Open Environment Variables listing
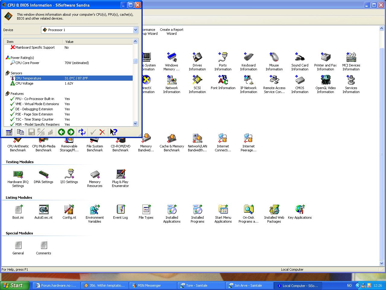Image resolution: width=386 pixels, height=290 pixels. (x=95, y=214)
